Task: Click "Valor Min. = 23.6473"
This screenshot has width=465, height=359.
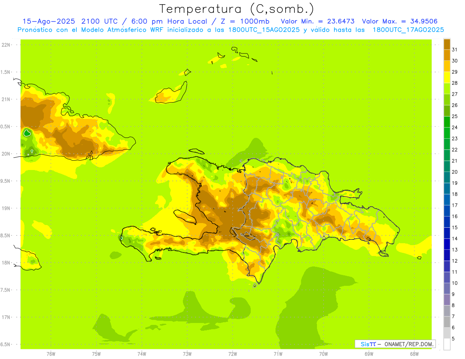Action: 317,21
